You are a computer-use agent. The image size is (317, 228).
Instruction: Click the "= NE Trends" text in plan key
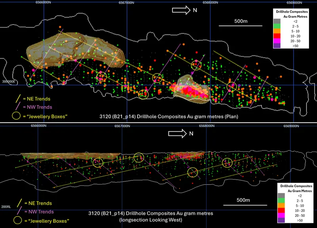pos(36,99)
